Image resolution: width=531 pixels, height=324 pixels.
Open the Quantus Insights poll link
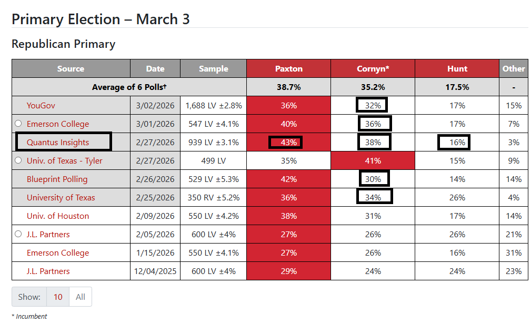pos(58,142)
